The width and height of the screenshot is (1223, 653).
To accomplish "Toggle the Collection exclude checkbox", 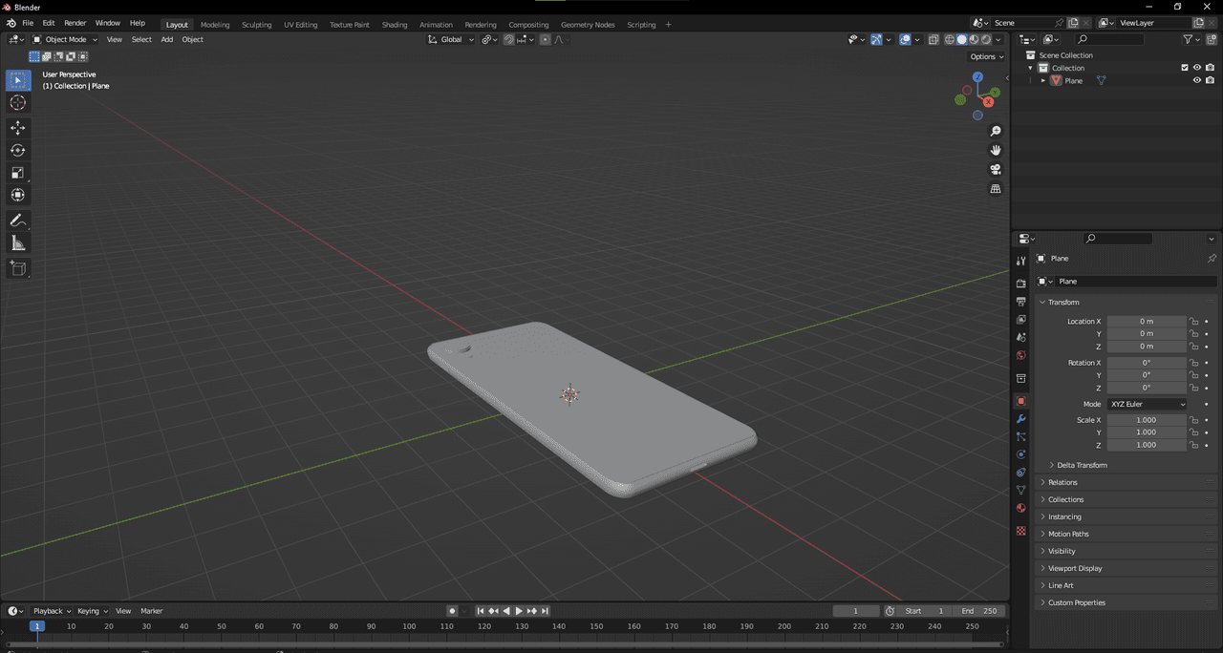I will (x=1185, y=68).
